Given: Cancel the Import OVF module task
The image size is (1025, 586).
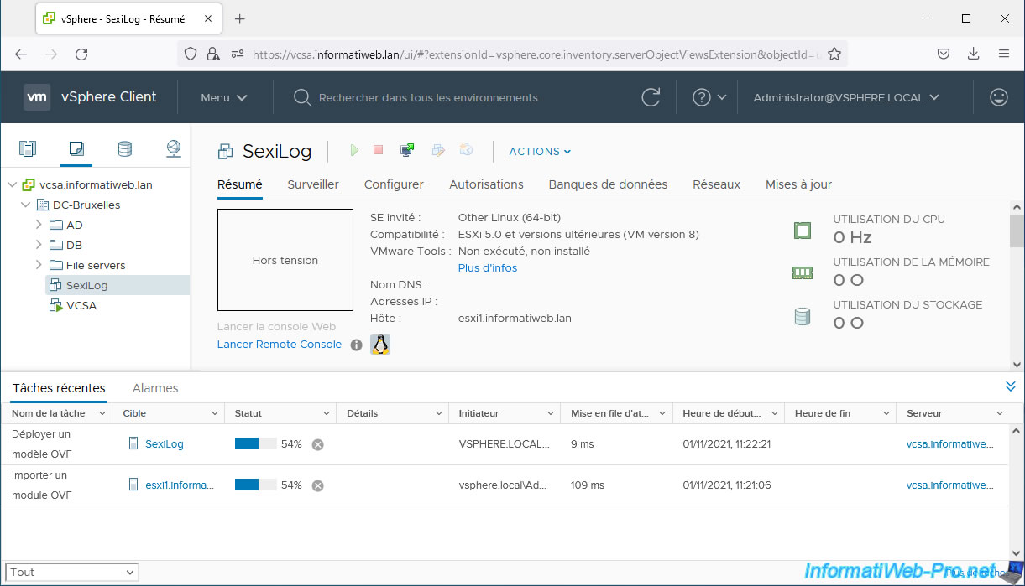Looking at the screenshot, I should tap(317, 485).
